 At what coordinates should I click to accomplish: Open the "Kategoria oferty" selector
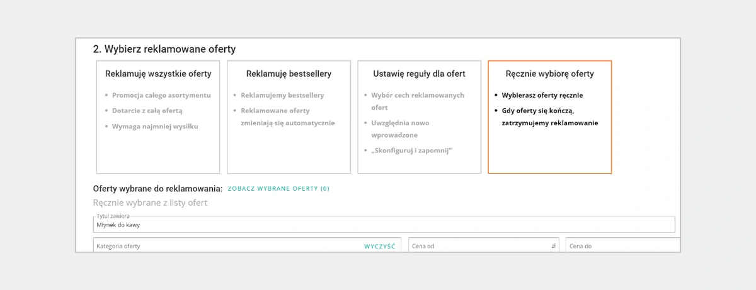click(x=227, y=246)
